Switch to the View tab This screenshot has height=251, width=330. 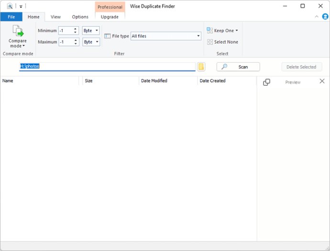pyautogui.click(x=55, y=17)
